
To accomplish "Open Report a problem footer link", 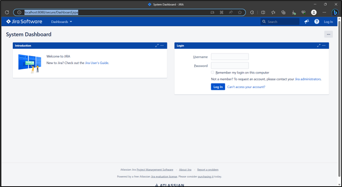I will [208, 170].
